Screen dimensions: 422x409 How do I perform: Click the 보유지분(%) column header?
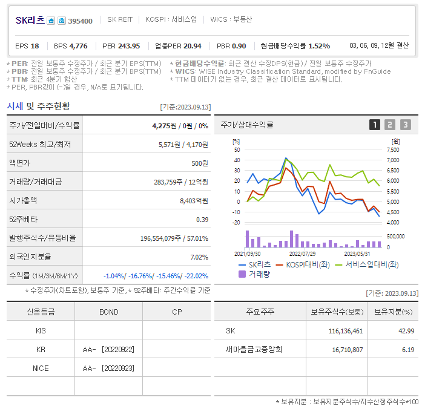tap(393, 312)
